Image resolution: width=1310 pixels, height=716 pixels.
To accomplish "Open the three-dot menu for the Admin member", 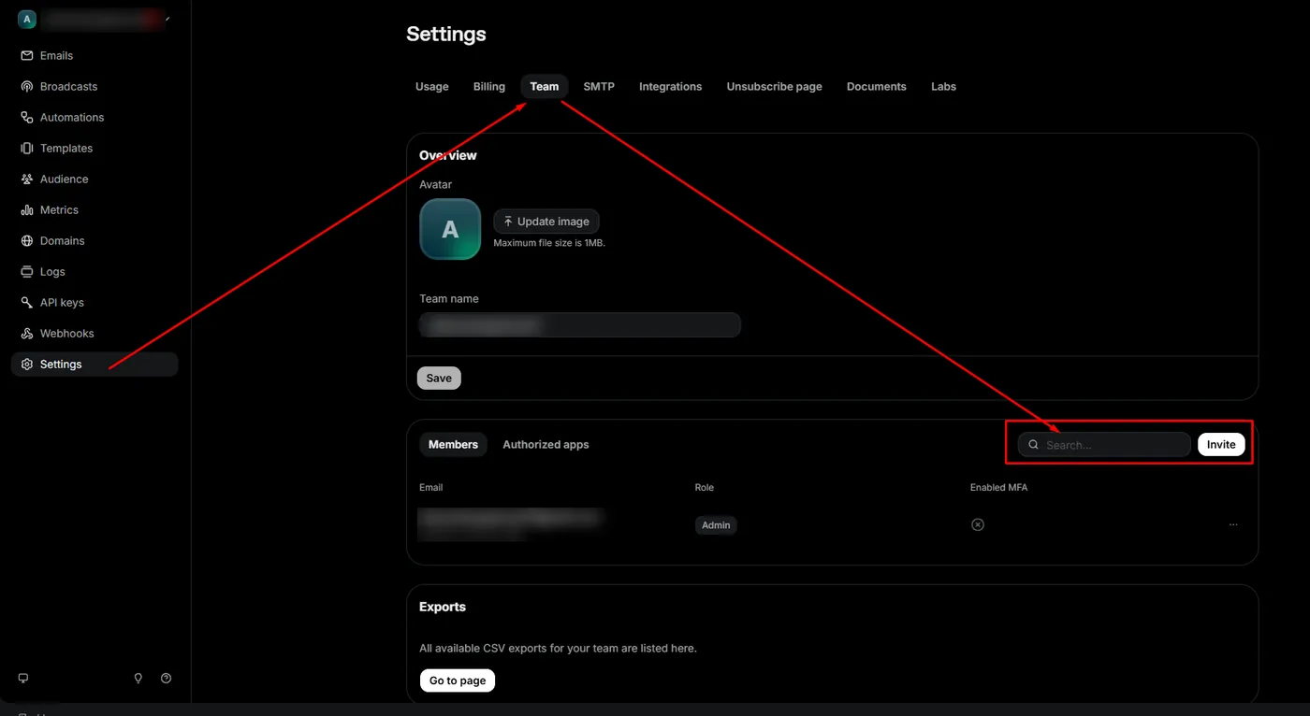I will pyautogui.click(x=1233, y=525).
